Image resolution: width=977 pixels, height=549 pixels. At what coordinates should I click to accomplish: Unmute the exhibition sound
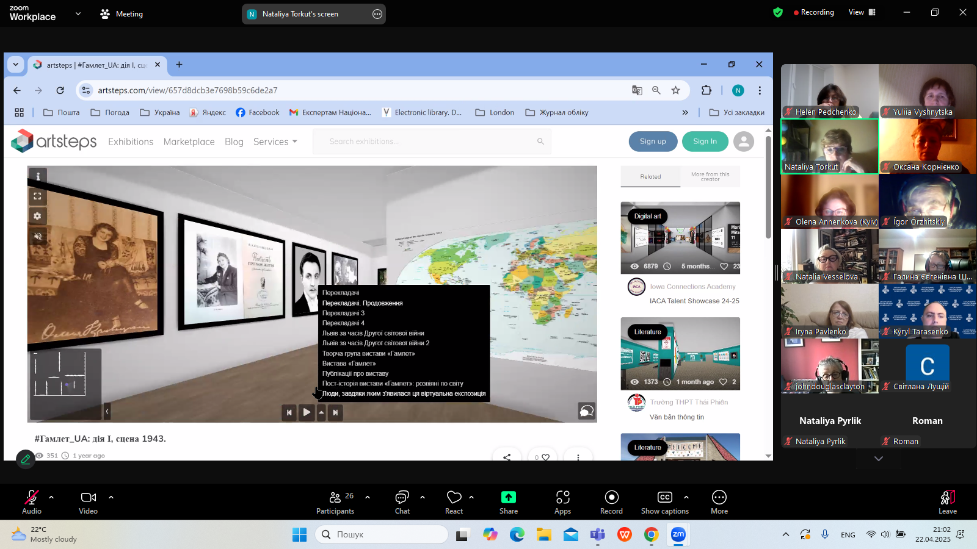tap(38, 236)
